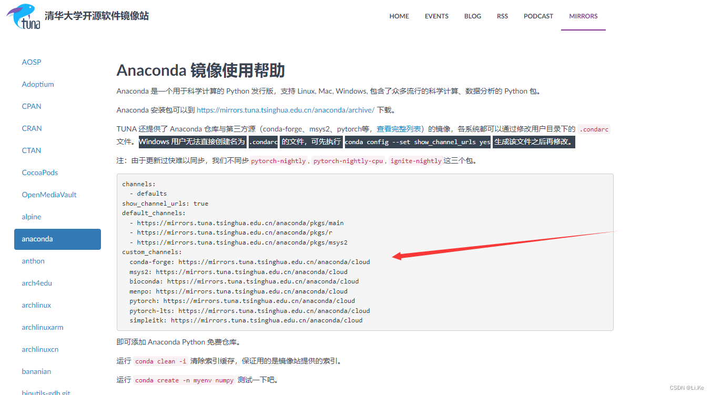The width and height of the screenshot is (712, 395).
Task: Click the anaconda/pkgs/r URL line
Action: pos(231,232)
